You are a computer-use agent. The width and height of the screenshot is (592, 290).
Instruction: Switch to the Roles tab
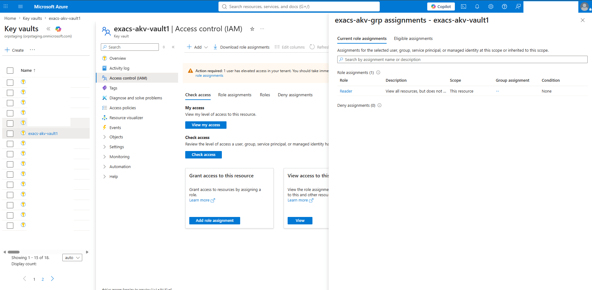click(x=265, y=95)
